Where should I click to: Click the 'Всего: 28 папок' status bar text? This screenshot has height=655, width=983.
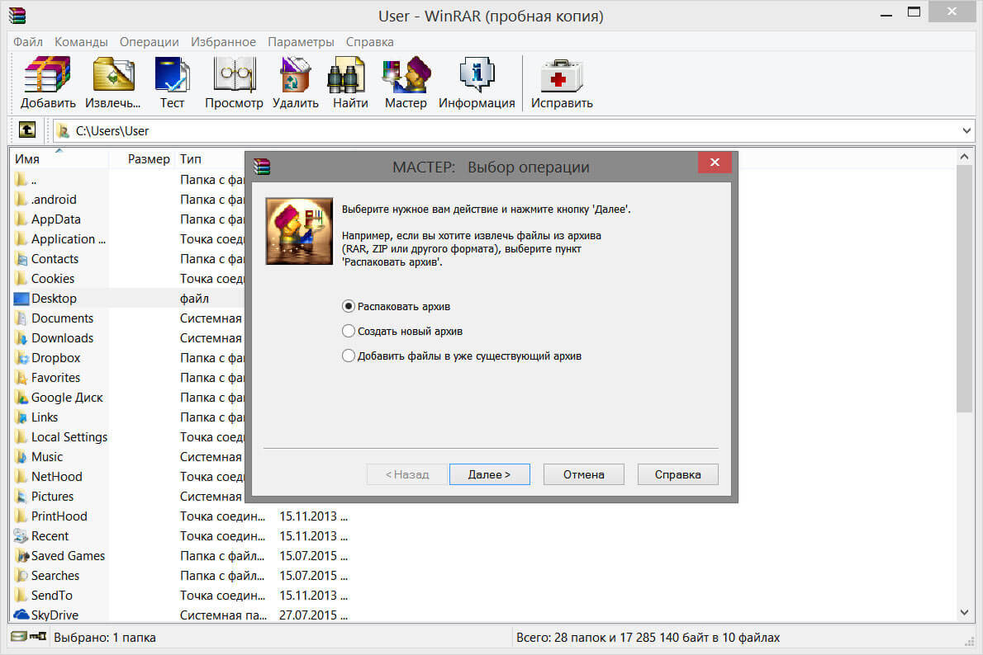[x=648, y=638]
